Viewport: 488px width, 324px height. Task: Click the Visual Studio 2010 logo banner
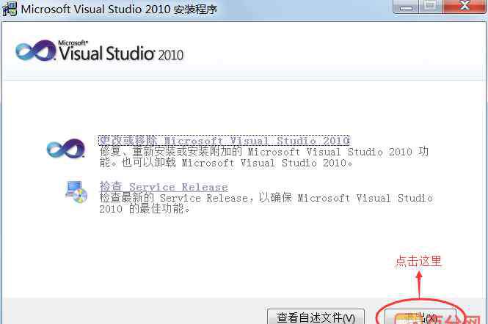pos(99,51)
